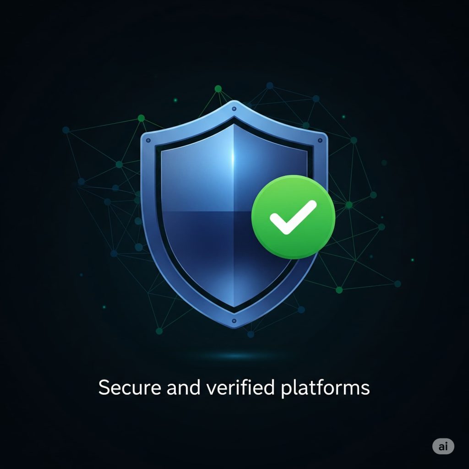Click the rivet at the shield's bottom tip

coord(234,321)
